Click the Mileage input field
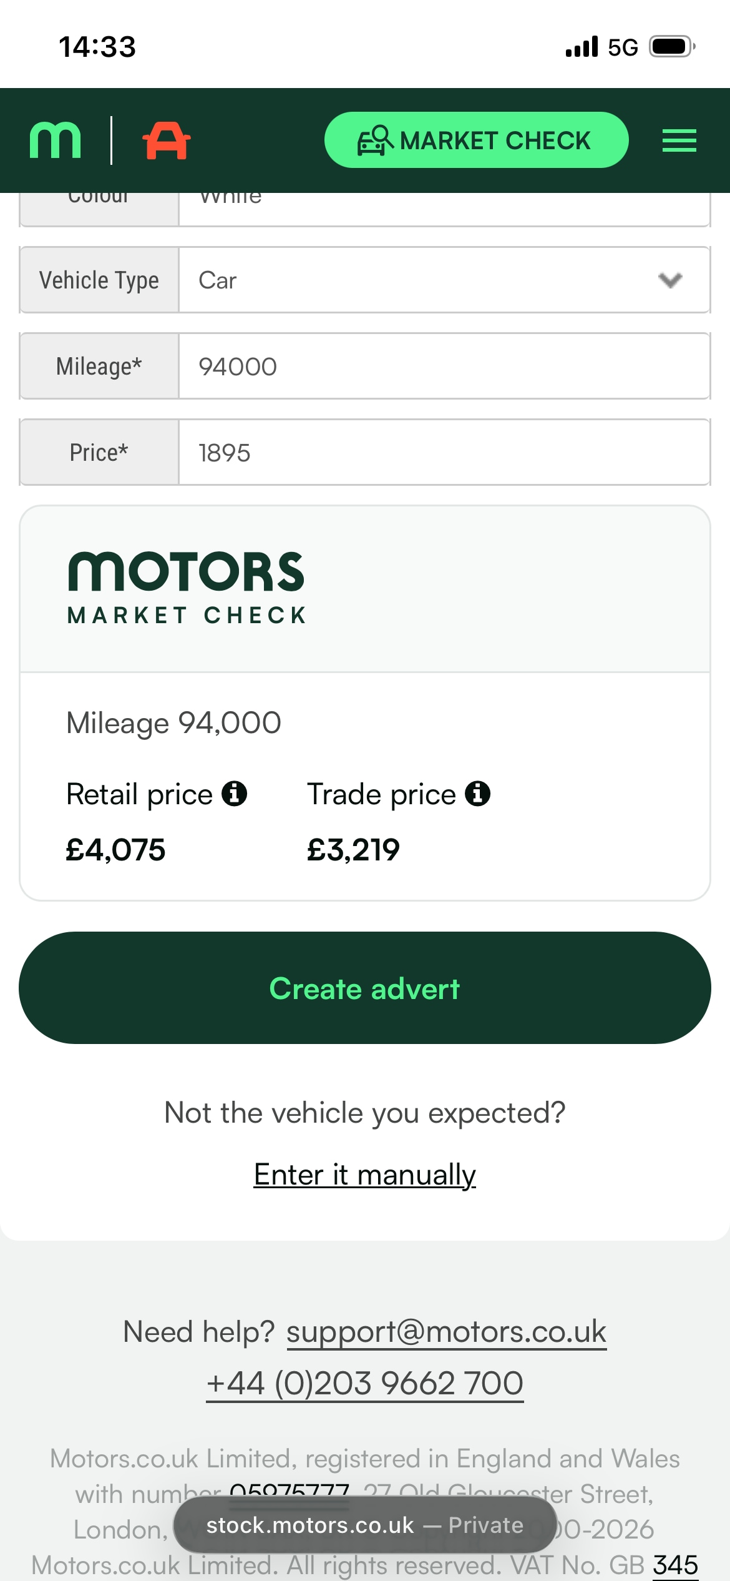This screenshot has height=1581, width=730. point(443,367)
